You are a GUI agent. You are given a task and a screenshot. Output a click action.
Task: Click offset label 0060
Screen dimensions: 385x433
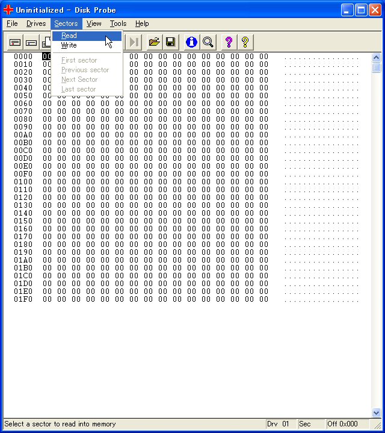pos(23,103)
